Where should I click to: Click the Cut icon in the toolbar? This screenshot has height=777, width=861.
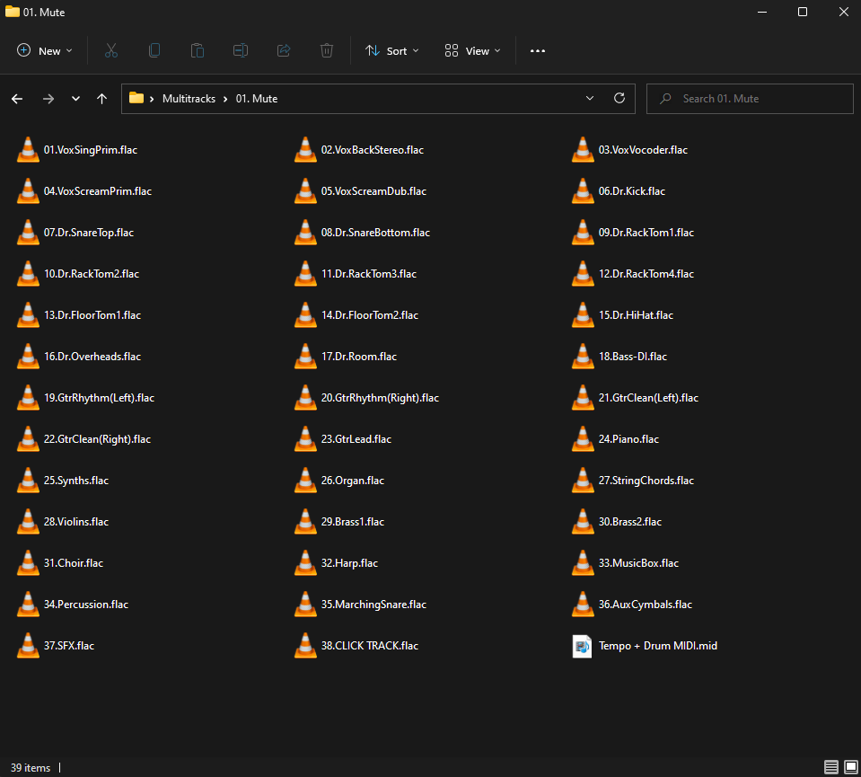pyautogui.click(x=110, y=50)
